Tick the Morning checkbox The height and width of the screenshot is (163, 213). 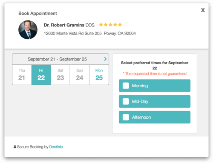(x=126, y=86)
